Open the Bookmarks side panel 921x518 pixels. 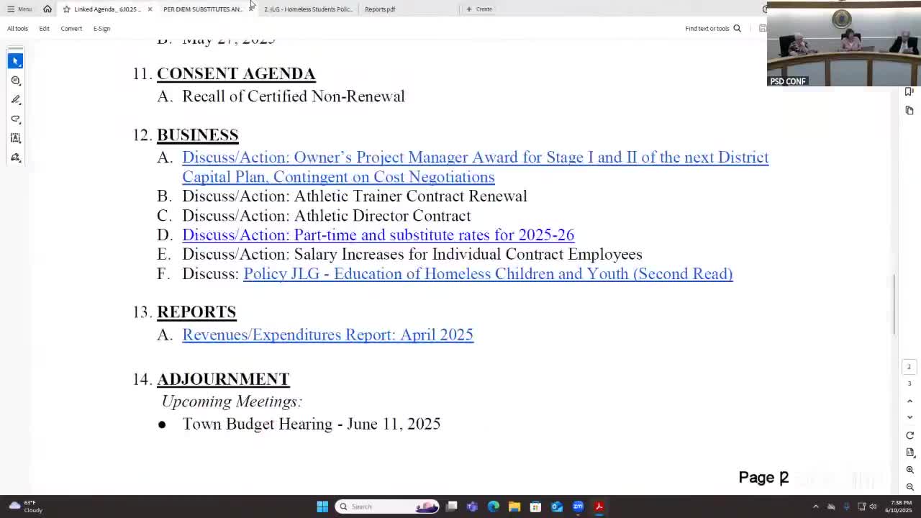click(x=909, y=92)
